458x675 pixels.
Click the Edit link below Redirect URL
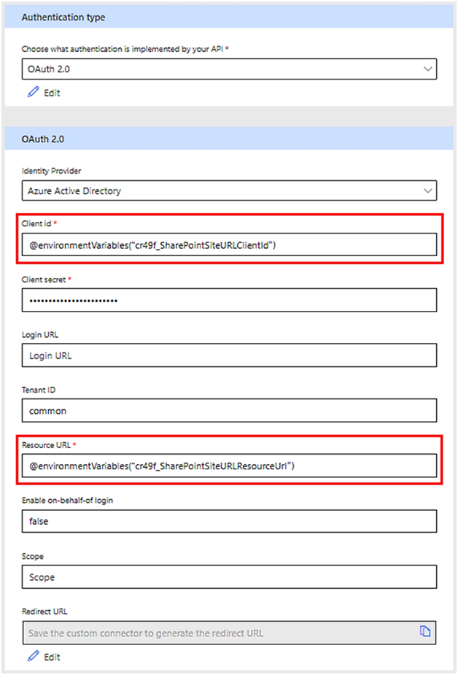pos(52,657)
